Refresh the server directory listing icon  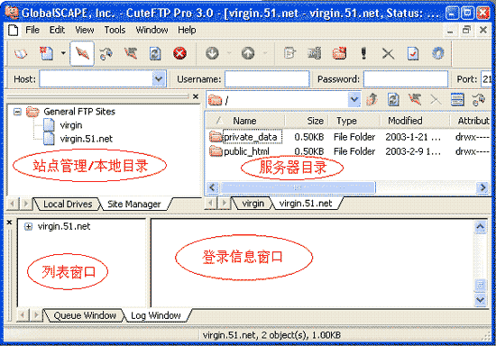393,100
